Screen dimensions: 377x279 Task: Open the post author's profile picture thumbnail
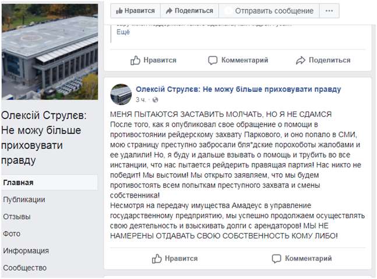120,93
